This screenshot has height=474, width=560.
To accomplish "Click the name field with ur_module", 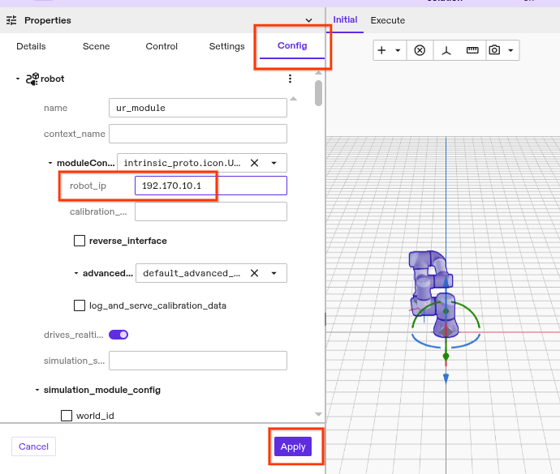I will pos(198,108).
